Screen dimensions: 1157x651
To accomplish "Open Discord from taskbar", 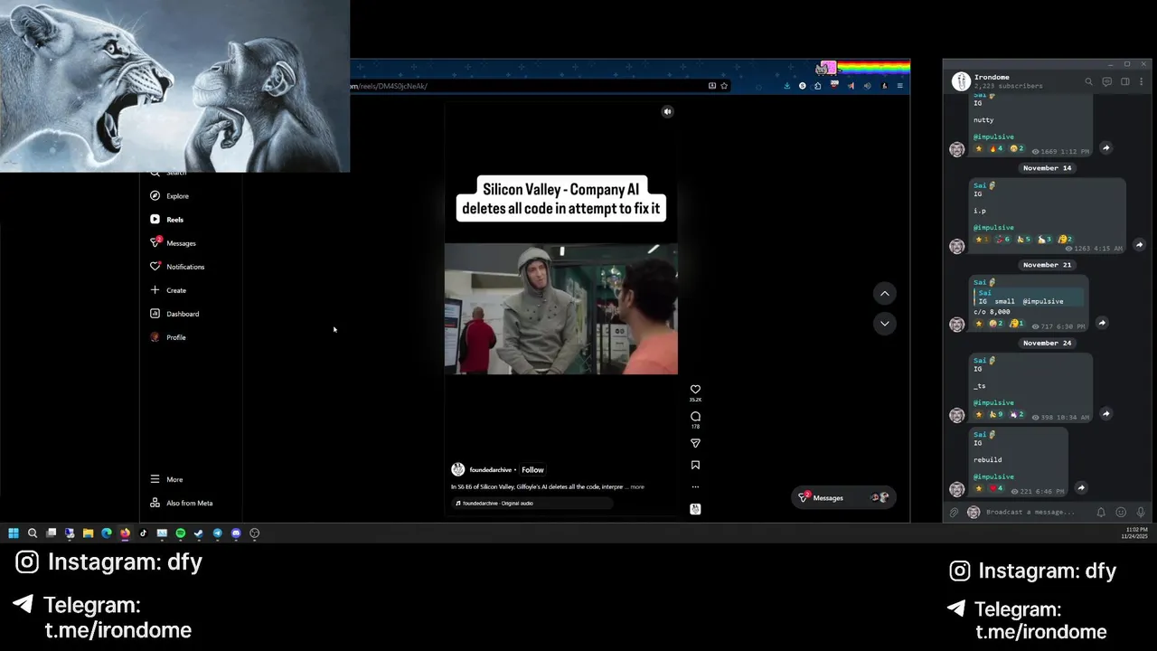I will (x=236, y=533).
